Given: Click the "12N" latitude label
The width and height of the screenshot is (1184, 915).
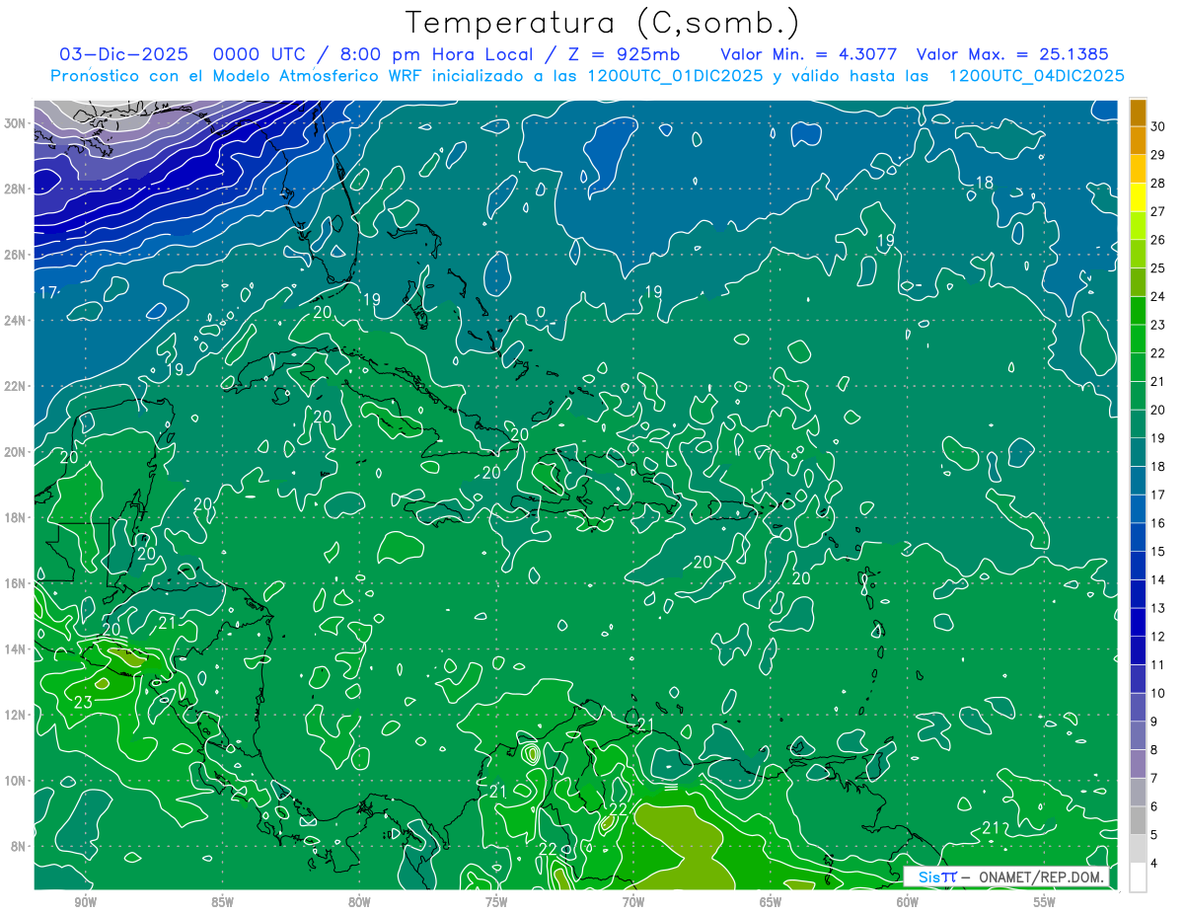Looking at the screenshot, I should coord(16,715).
